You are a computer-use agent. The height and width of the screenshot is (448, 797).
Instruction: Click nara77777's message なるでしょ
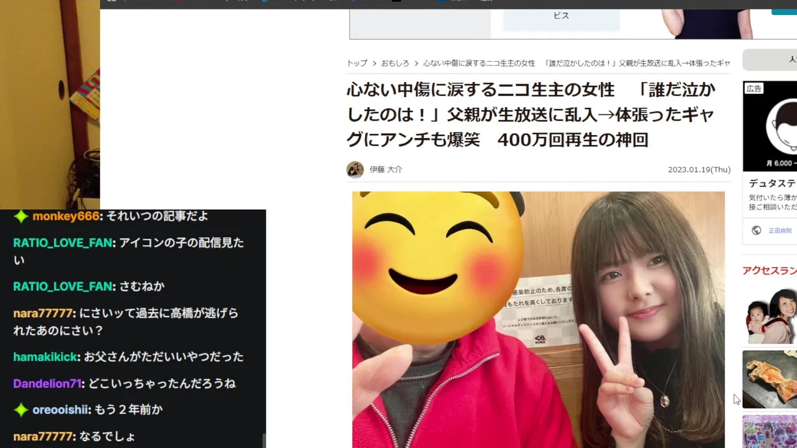(x=107, y=436)
